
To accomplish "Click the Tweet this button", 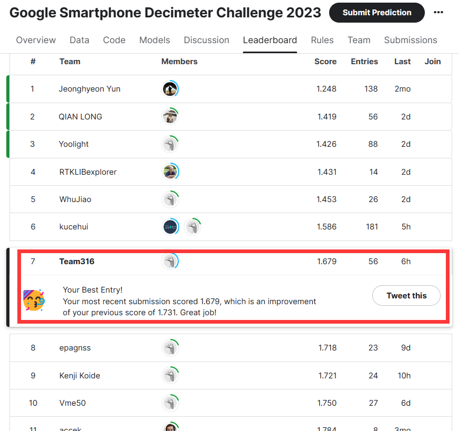I will tap(406, 296).
